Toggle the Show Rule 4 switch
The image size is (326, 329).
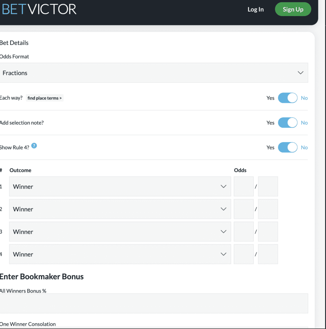tap(287, 147)
